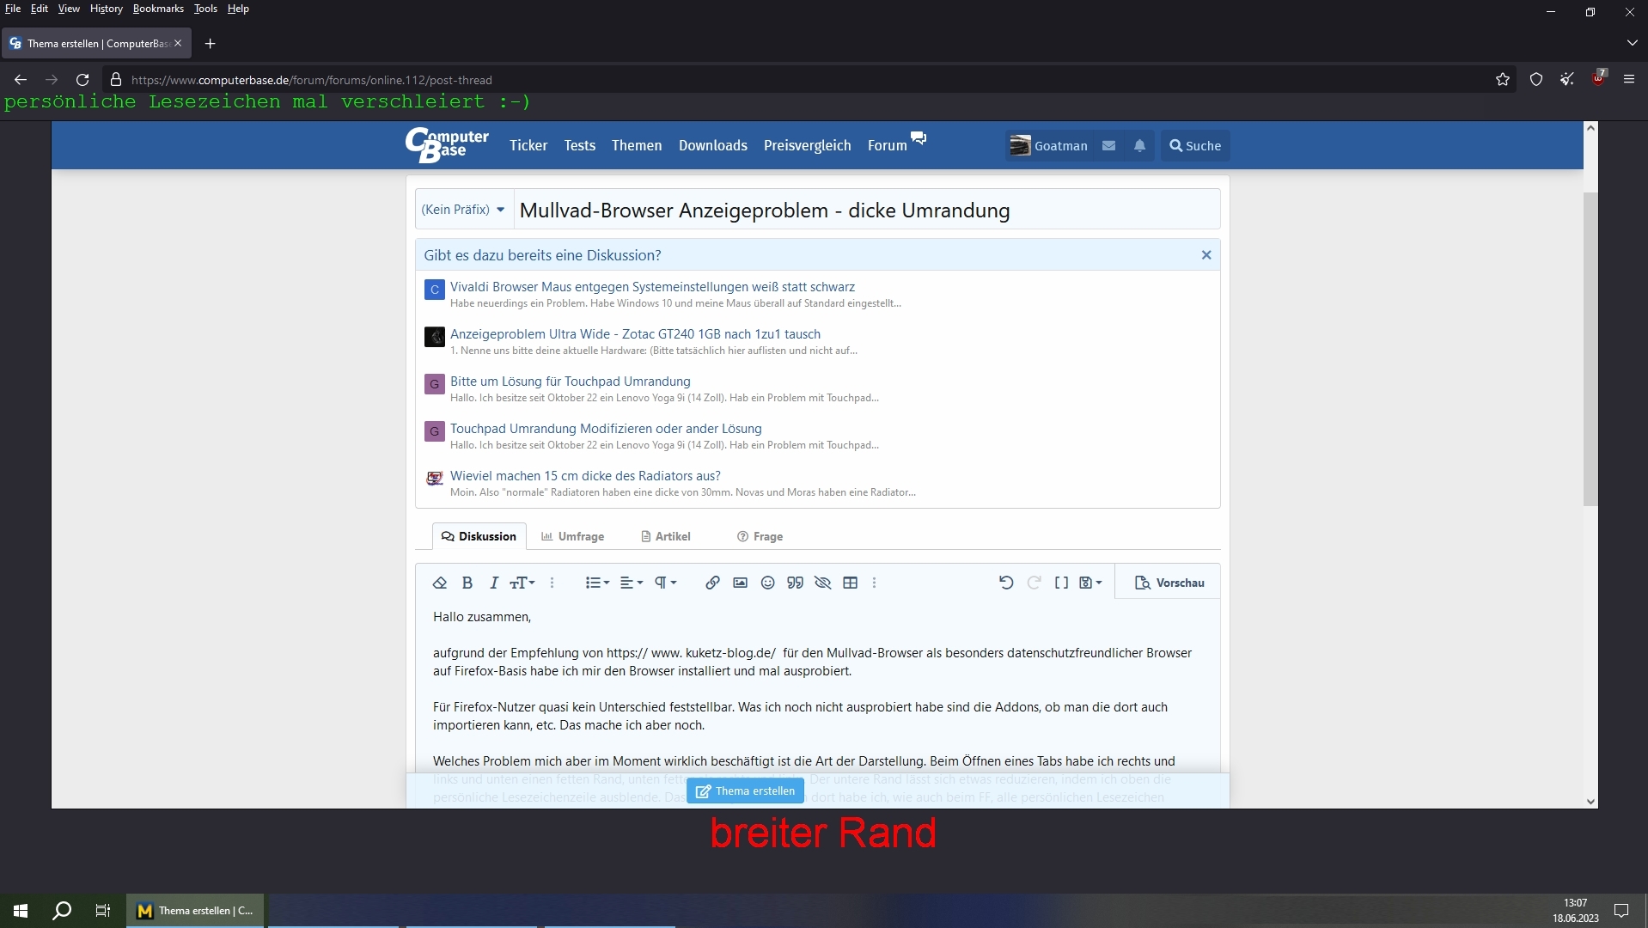This screenshot has height=928, width=1648.
Task: Click the spoiler hidden-eye icon
Action: pos(822,583)
